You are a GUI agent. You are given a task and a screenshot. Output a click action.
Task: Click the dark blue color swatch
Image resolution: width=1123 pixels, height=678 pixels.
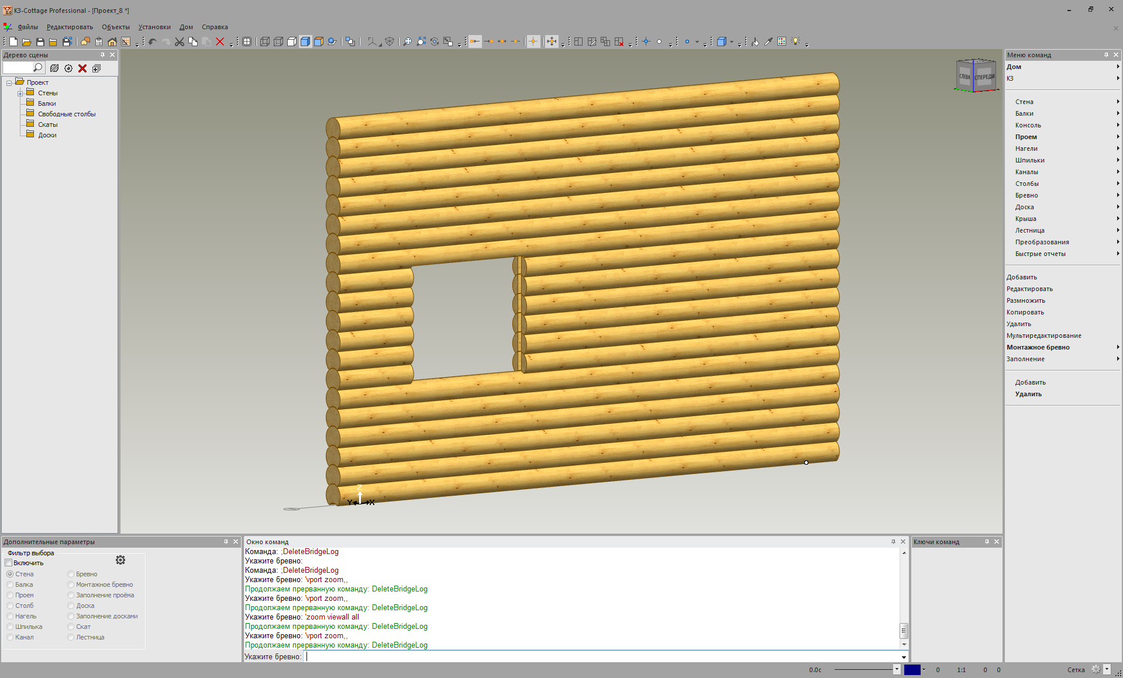912,670
